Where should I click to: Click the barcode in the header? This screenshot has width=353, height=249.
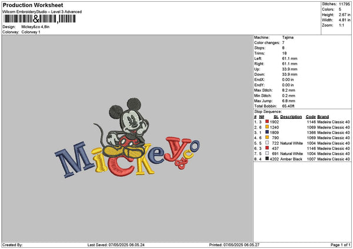(39, 19)
